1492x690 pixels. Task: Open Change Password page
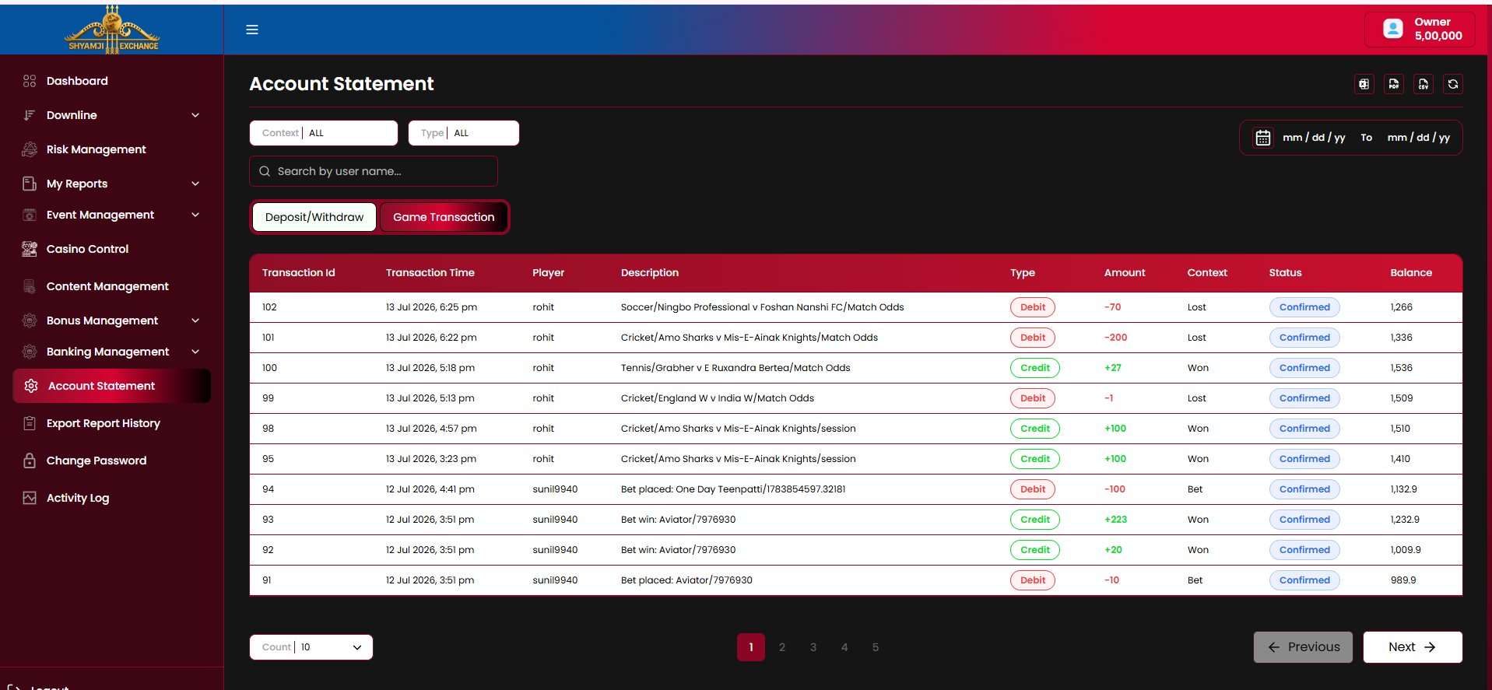[x=97, y=461]
